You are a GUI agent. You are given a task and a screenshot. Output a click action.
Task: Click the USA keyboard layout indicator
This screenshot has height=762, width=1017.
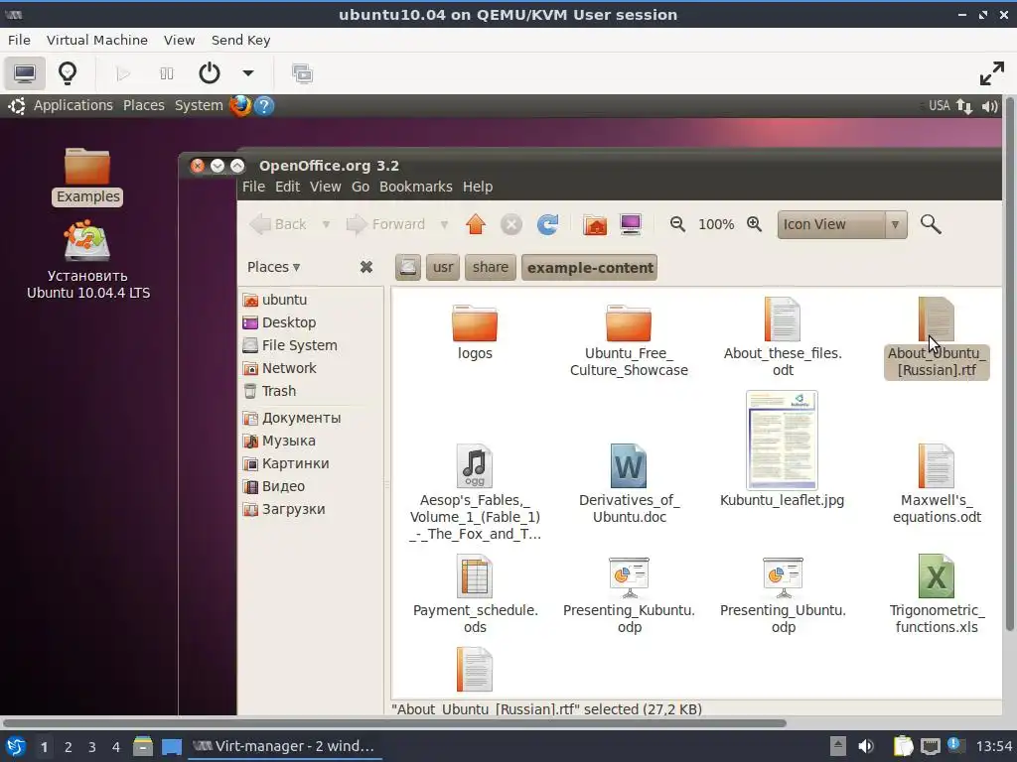pyautogui.click(x=939, y=105)
